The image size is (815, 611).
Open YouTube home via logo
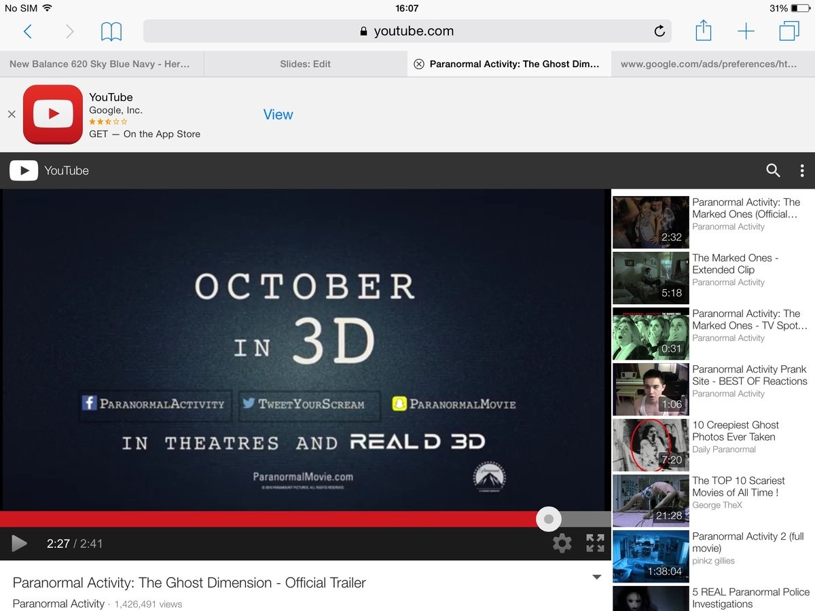point(49,170)
